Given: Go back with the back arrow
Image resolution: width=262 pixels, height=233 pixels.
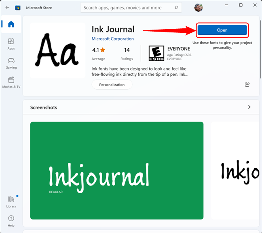Looking at the screenshot, I should pos(7,8).
